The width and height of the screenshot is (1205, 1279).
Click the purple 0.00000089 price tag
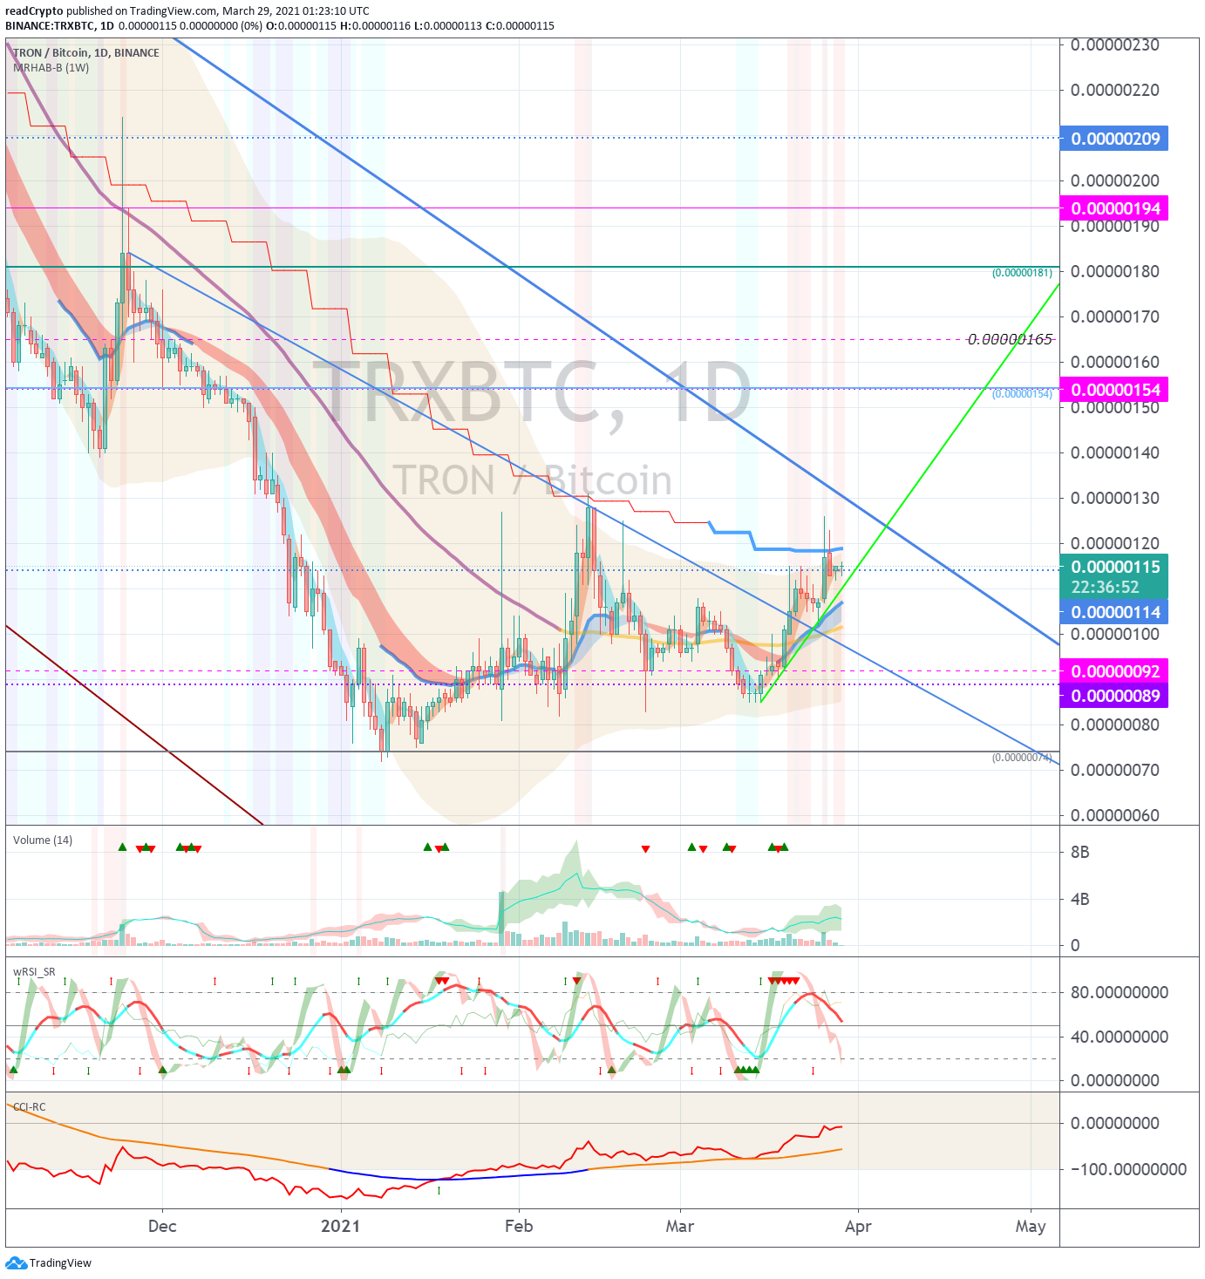point(1114,696)
